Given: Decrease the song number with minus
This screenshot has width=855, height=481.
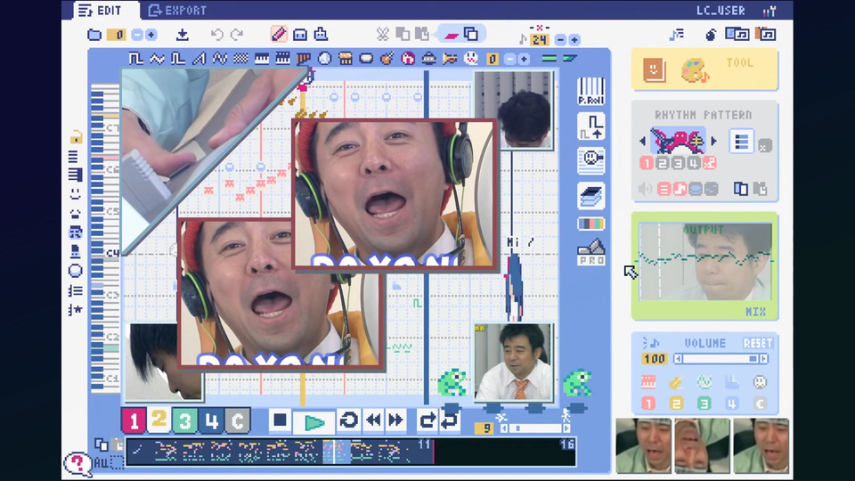Looking at the screenshot, I should point(137,35).
